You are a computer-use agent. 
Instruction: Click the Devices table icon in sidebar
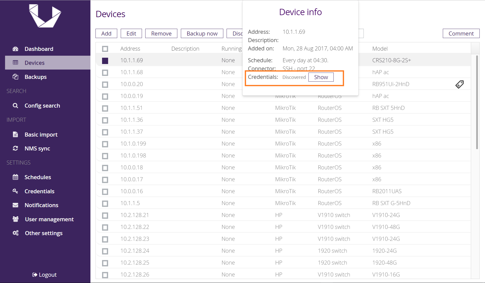[x=15, y=62]
